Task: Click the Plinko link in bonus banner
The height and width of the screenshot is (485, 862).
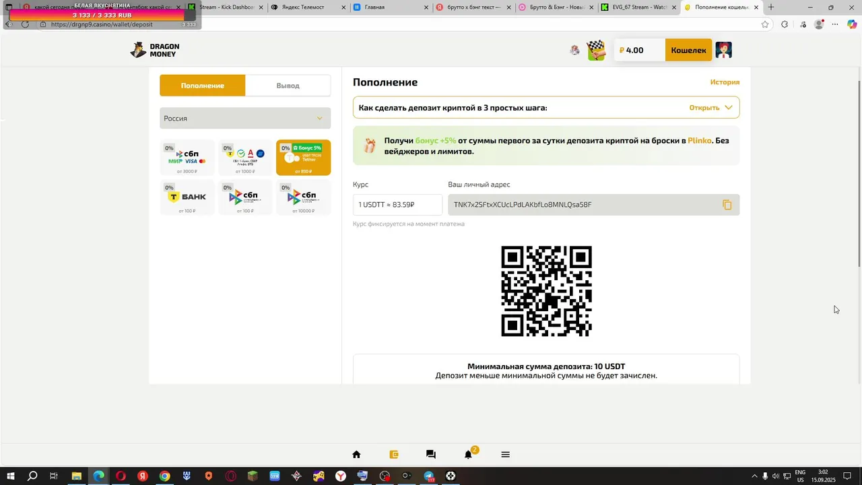Action: tap(699, 141)
